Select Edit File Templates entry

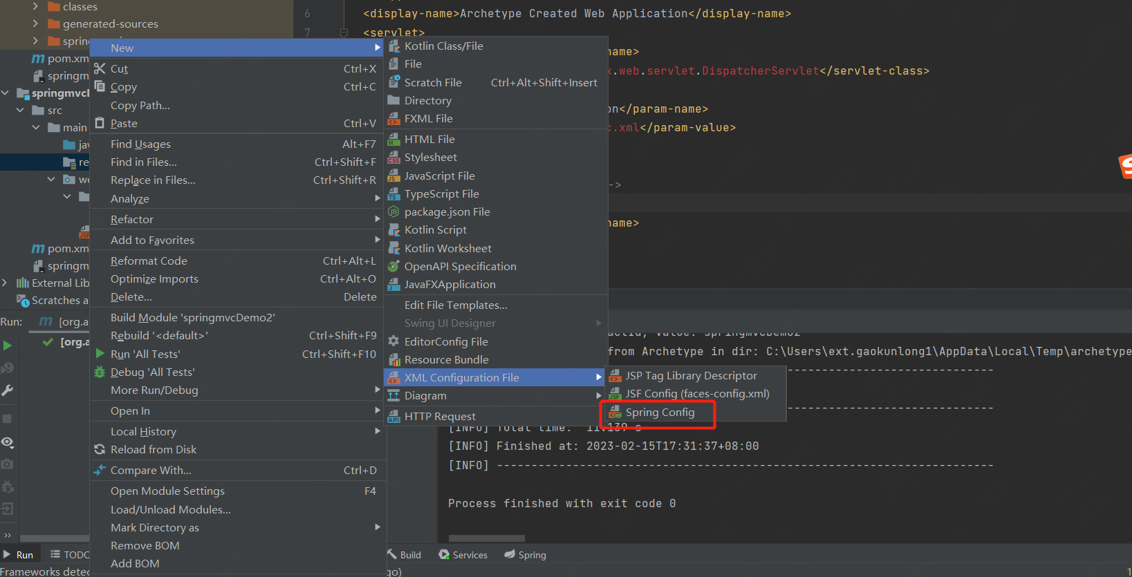(496, 305)
